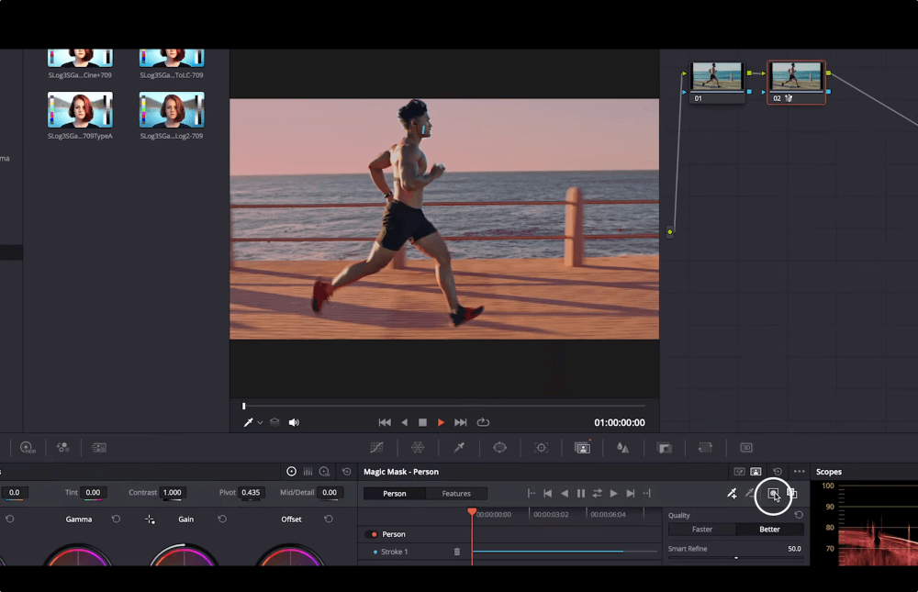Viewport: 918px width, 592px height.
Task: Toggle the Person mask on/off switch
Action: pyautogui.click(x=372, y=534)
